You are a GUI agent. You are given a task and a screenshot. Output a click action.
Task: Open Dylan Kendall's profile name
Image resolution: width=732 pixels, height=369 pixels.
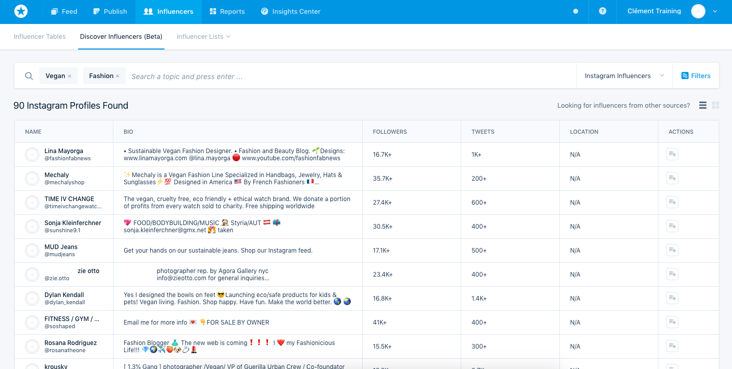pyautogui.click(x=64, y=295)
